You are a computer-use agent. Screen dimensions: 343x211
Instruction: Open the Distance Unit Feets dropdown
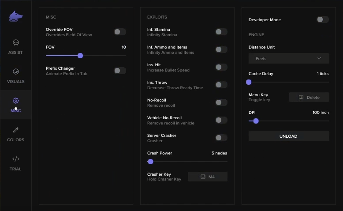(x=288, y=58)
